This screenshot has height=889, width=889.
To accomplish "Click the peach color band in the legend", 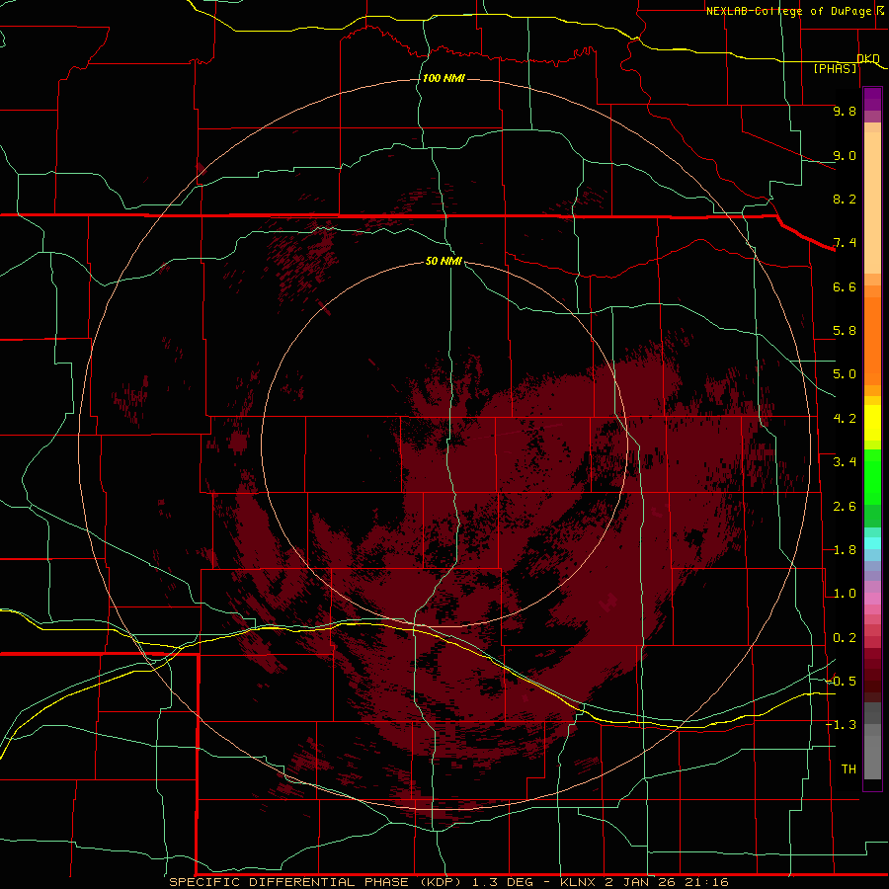I will (x=872, y=202).
